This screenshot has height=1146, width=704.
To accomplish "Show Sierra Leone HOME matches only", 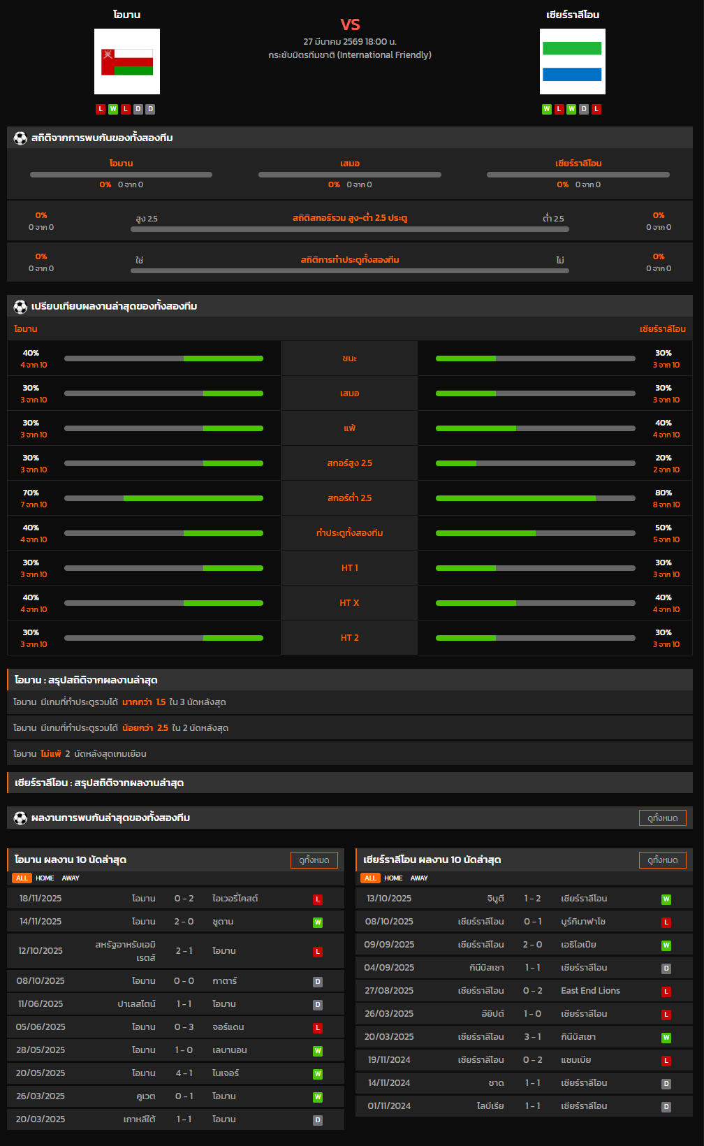I will tap(393, 878).
